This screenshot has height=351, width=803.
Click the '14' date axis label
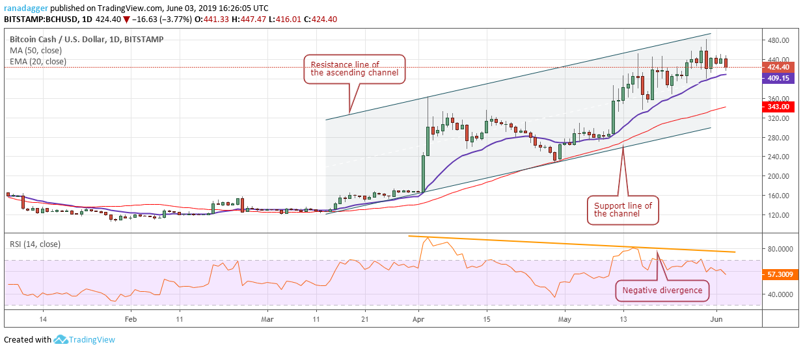click(x=43, y=320)
